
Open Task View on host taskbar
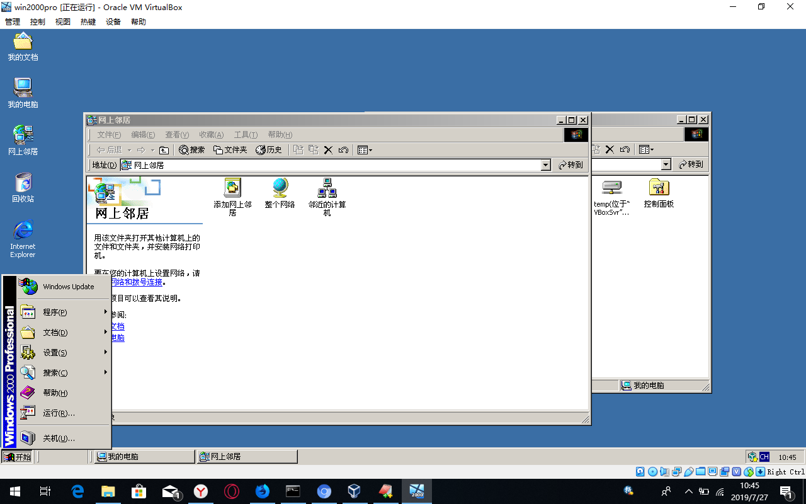pos(45,491)
